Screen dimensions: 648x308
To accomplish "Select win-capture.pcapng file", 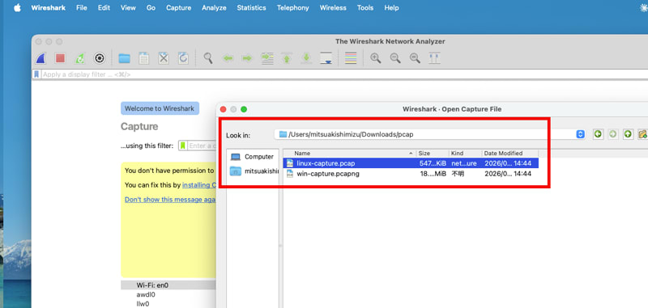I will [x=411, y=174].
